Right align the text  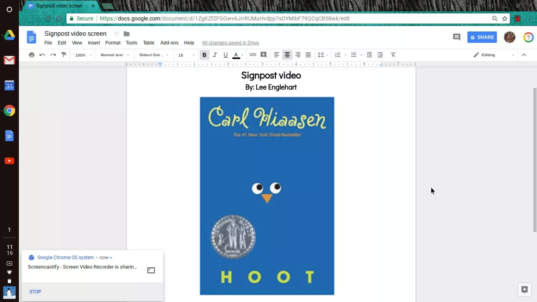[x=297, y=55]
